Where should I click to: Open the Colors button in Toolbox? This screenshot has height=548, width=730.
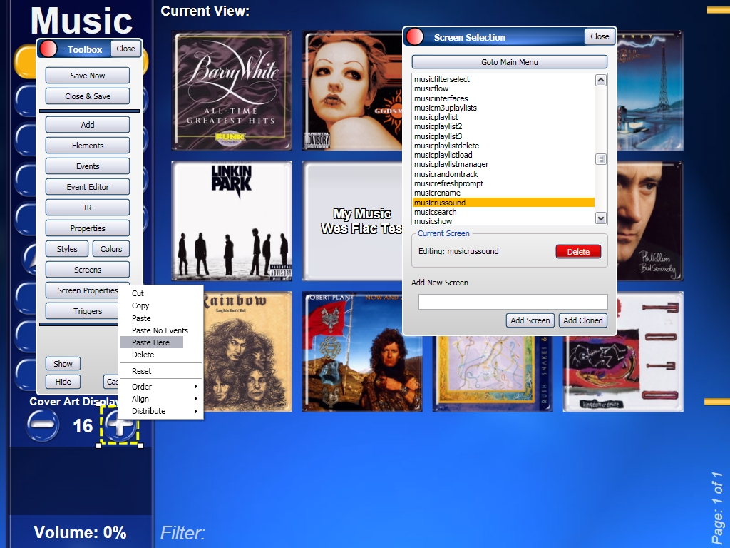[x=110, y=249]
